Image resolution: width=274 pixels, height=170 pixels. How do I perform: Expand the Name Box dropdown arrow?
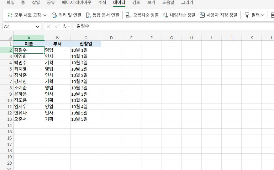pos(37,27)
